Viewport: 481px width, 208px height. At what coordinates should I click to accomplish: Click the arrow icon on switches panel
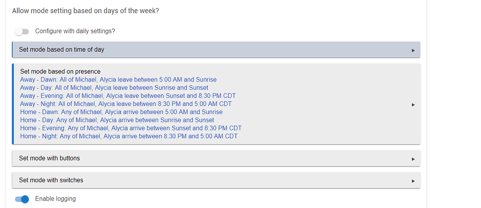pos(413,181)
